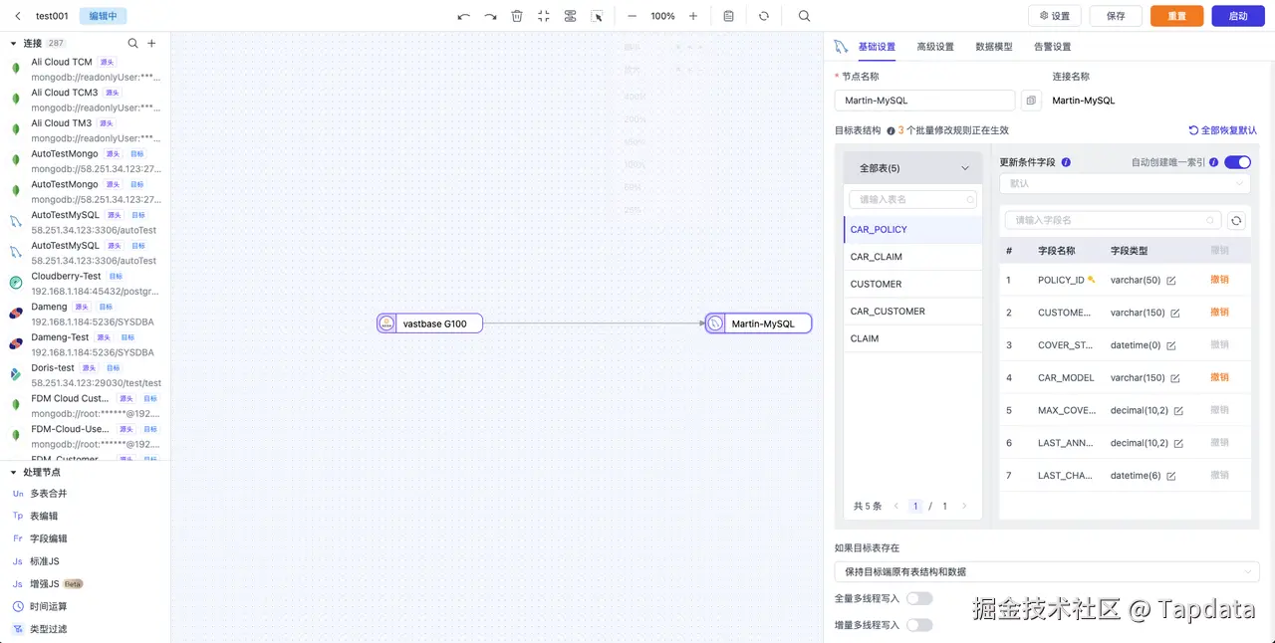Click the MySQL icon on Martin-MySQL node
This screenshot has width=1275, height=643.
coord(715,323)
